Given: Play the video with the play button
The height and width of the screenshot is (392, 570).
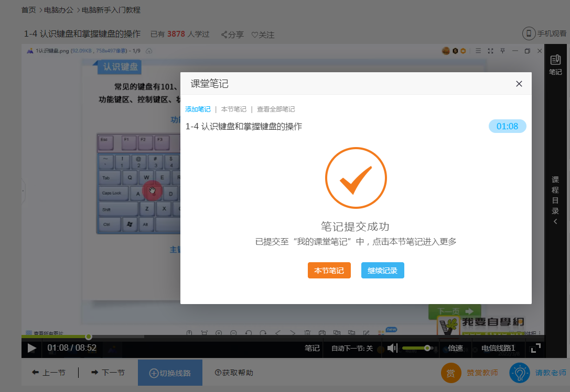Looking at the screenshot, I should pos(32,348).
